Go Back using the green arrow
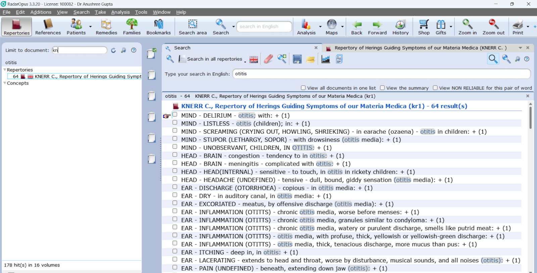 click(x=357, y=27)
